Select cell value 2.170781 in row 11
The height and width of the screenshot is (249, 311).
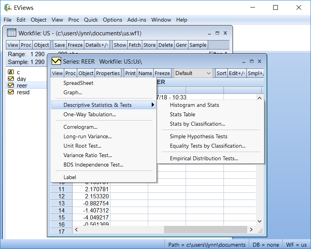pyautogui.click(x=91, y=189)
